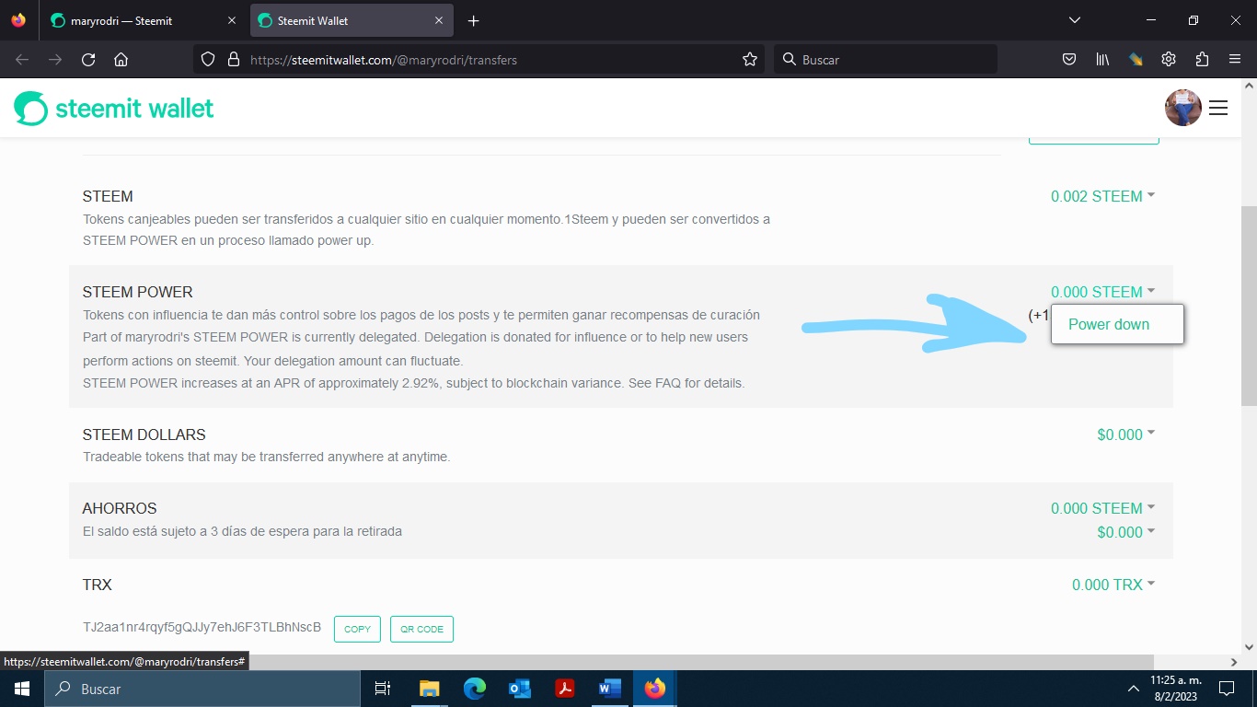1257x707 pixels.
Task: Click the page vertical scrollbar thumb
Action: coord(1249,306)
